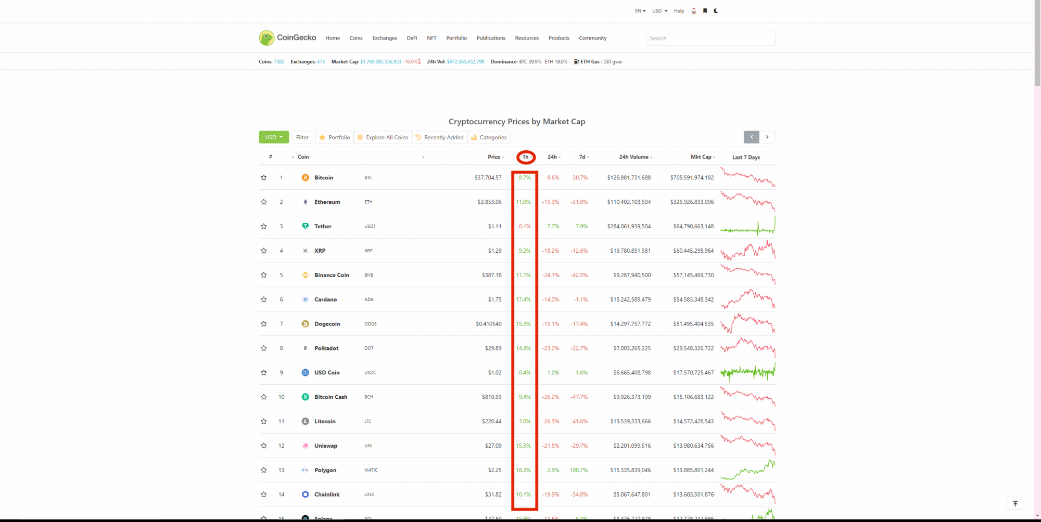This screenshot has height=522, width=1041.
Task: Click the Dogecoin coin icon
Action: point(306,324)
